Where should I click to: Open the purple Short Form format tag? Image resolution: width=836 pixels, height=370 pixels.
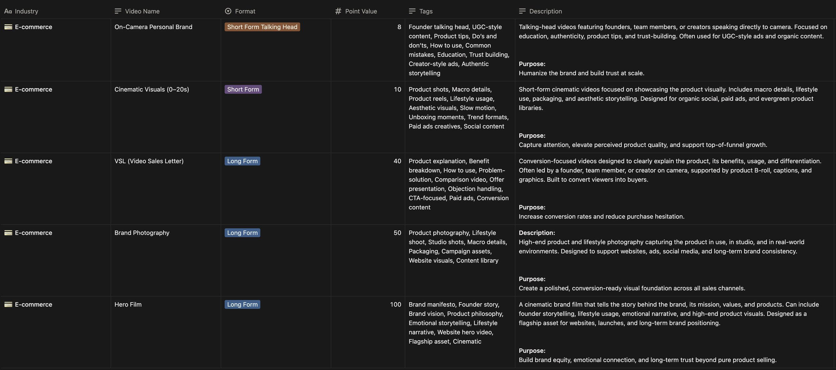coord(243,89)
